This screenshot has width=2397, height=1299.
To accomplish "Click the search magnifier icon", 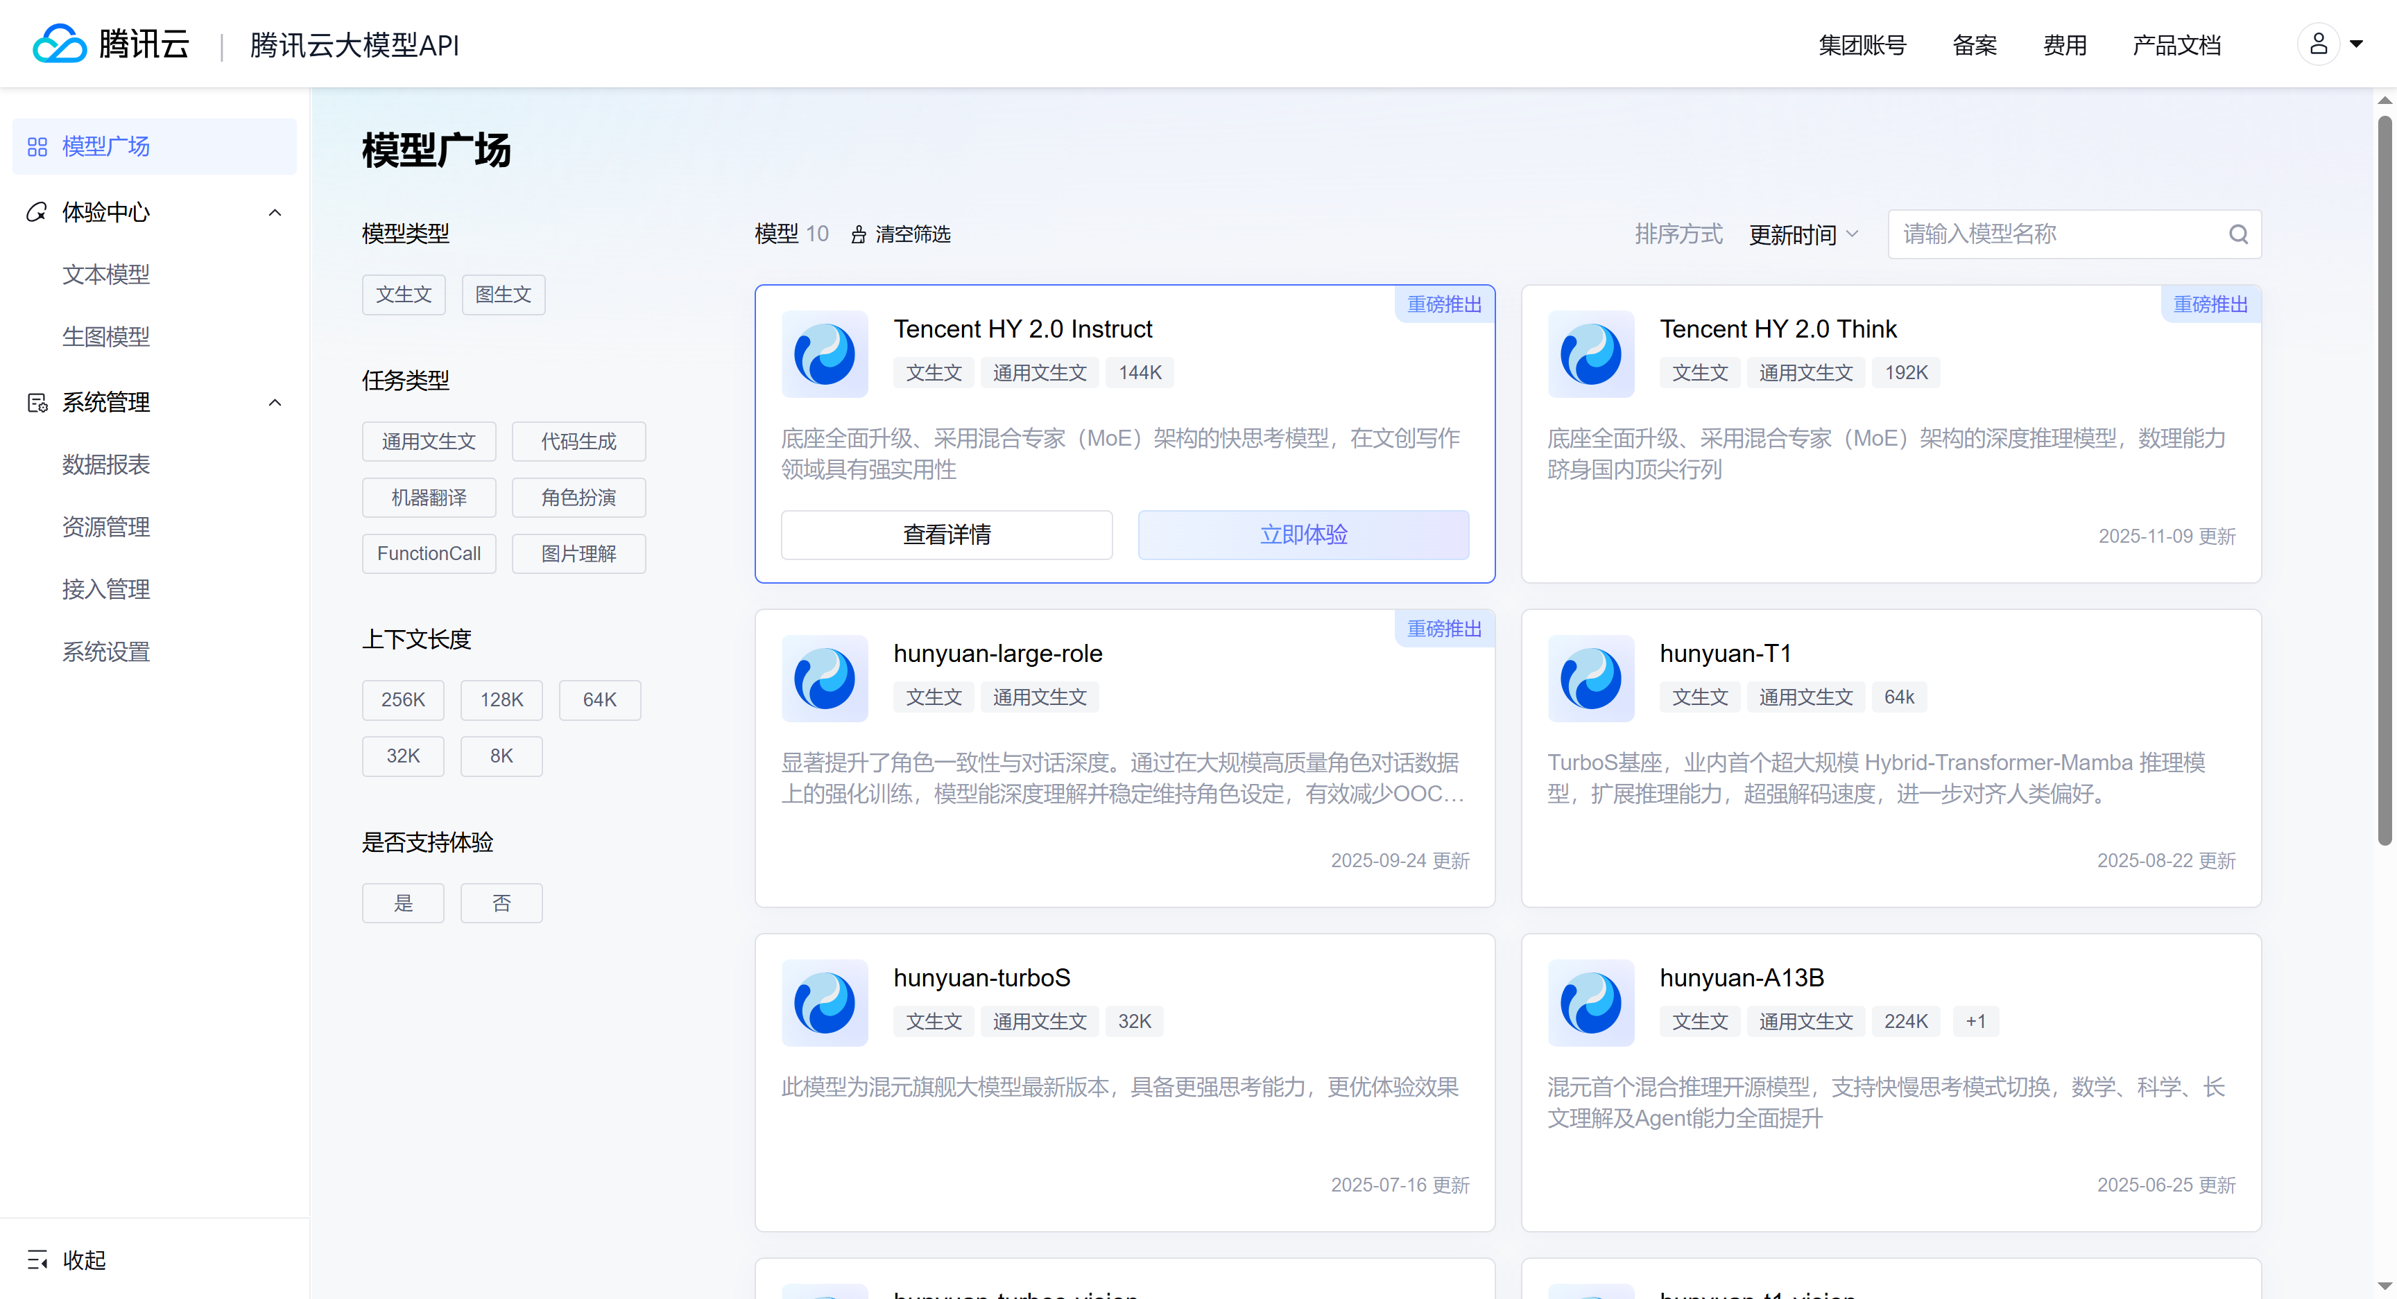I will (x=2238, y=234).
